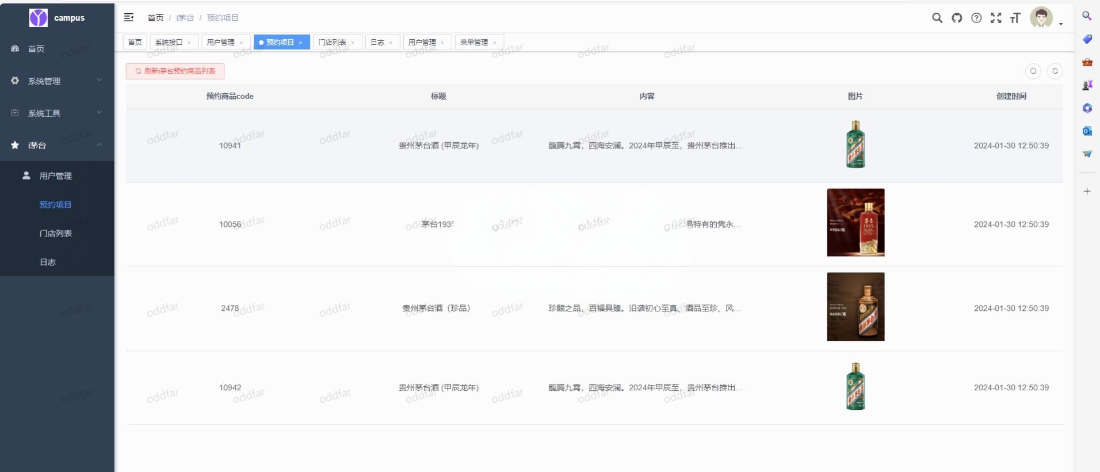Open the browser sidebar tag icon
The height and width of the screenshot is (472, 1100).
click(1087, 39)
